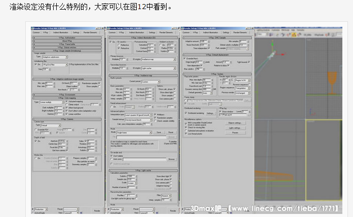Open MAXScript menu in 3ds Max menu bar
Viewport: 353px width, 217px height.
pyautogui.click(x=285, y=30)
